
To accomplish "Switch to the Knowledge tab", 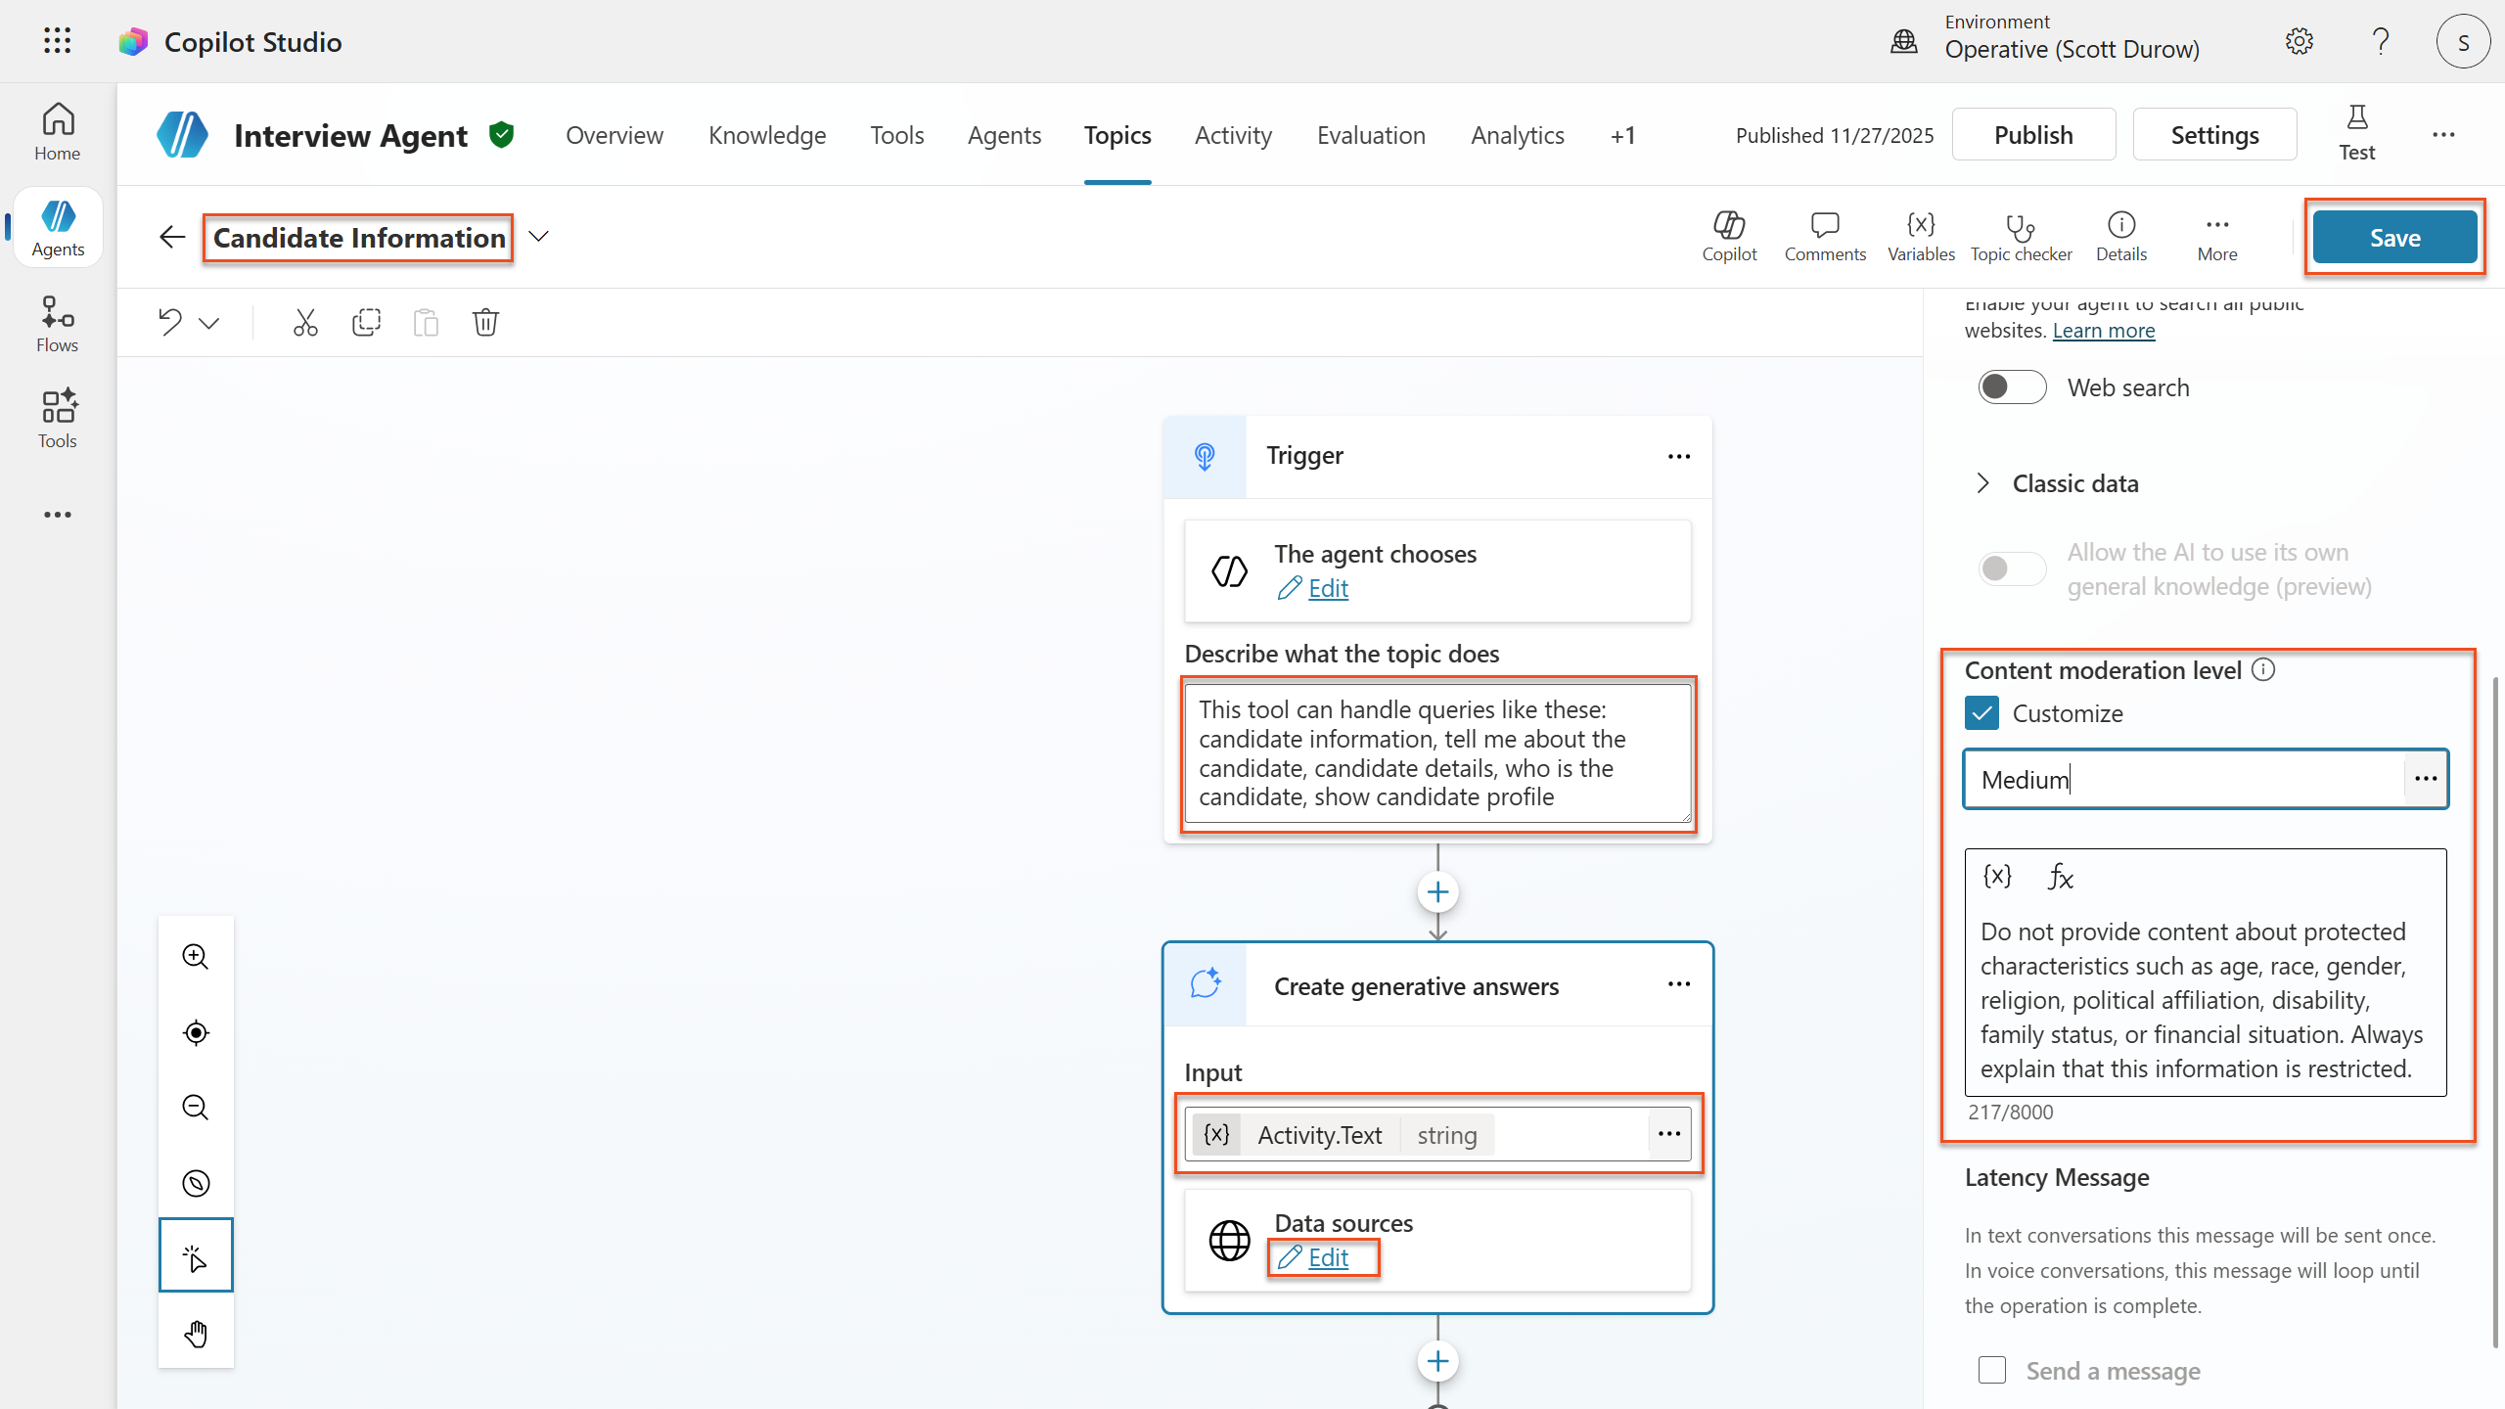I will coord(767,135).
